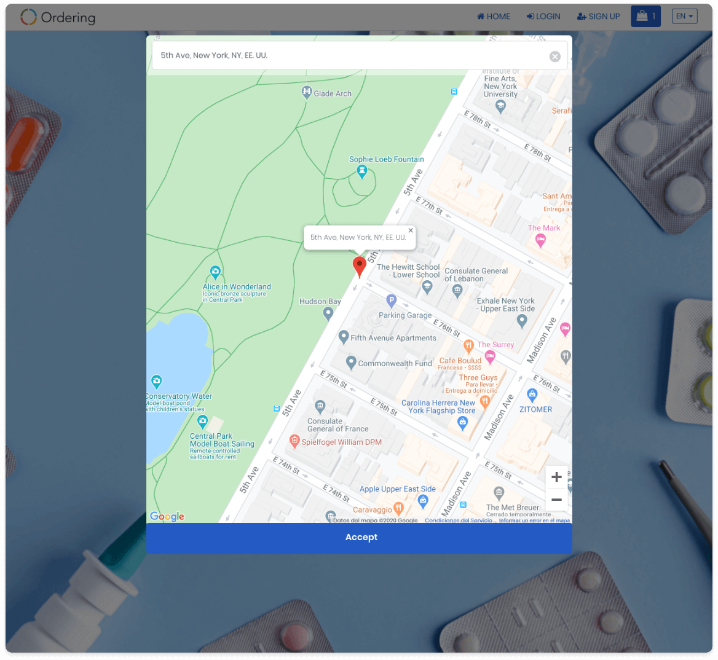718x660 pixels.
Task: Select the Exhale New York pin
Action: tap(521, 321)
